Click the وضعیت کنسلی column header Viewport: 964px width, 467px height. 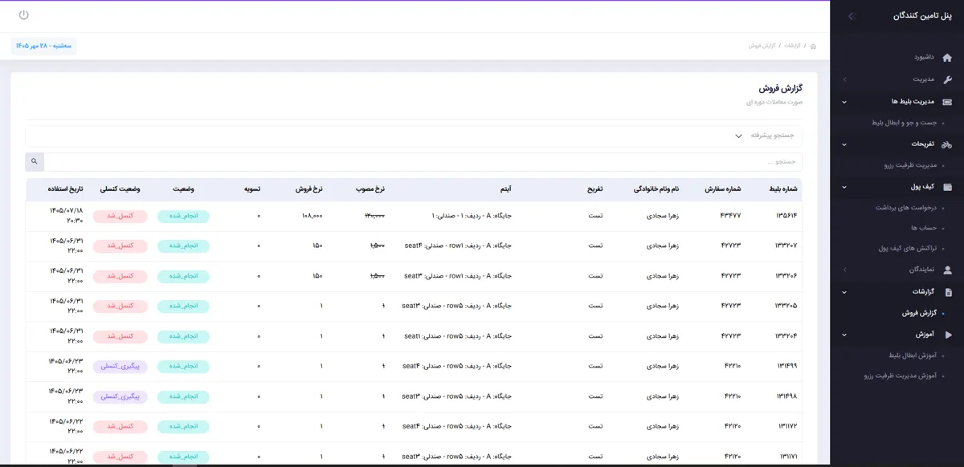click(x=120, y=189)
